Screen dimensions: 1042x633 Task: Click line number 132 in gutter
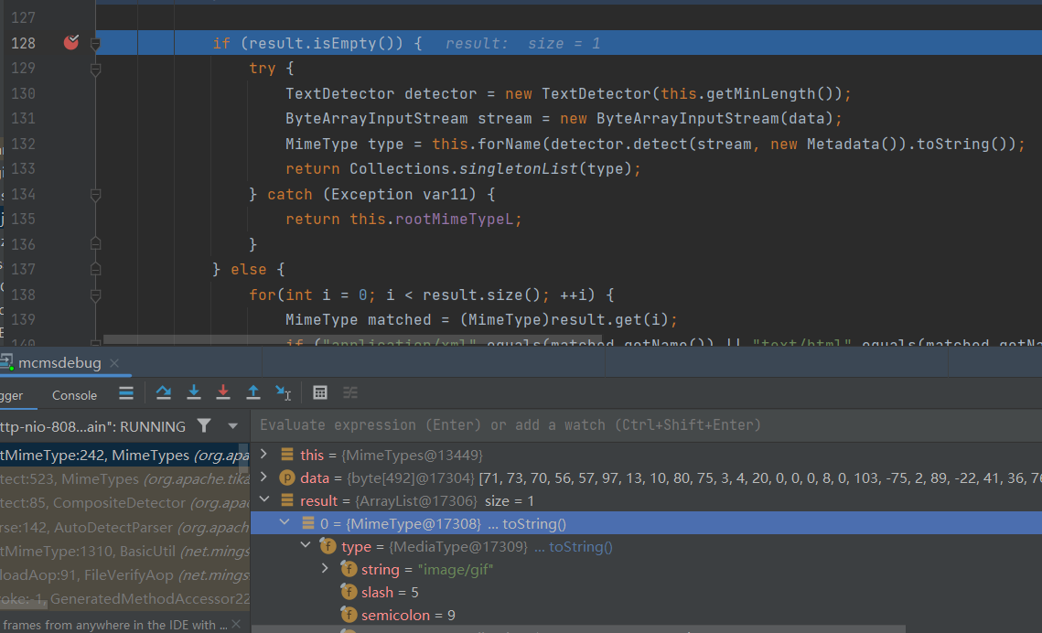23,145
